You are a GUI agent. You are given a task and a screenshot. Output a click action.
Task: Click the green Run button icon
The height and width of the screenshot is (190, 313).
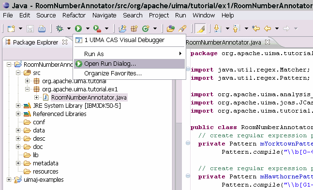pyautogui.click(x=78, y=29)
